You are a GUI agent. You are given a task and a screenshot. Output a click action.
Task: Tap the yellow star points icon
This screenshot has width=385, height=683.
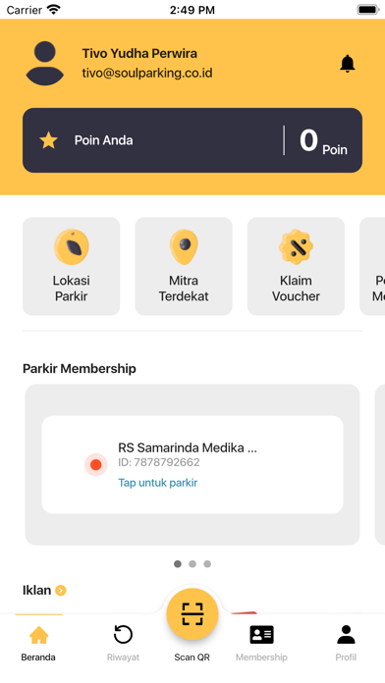[48, 140]
